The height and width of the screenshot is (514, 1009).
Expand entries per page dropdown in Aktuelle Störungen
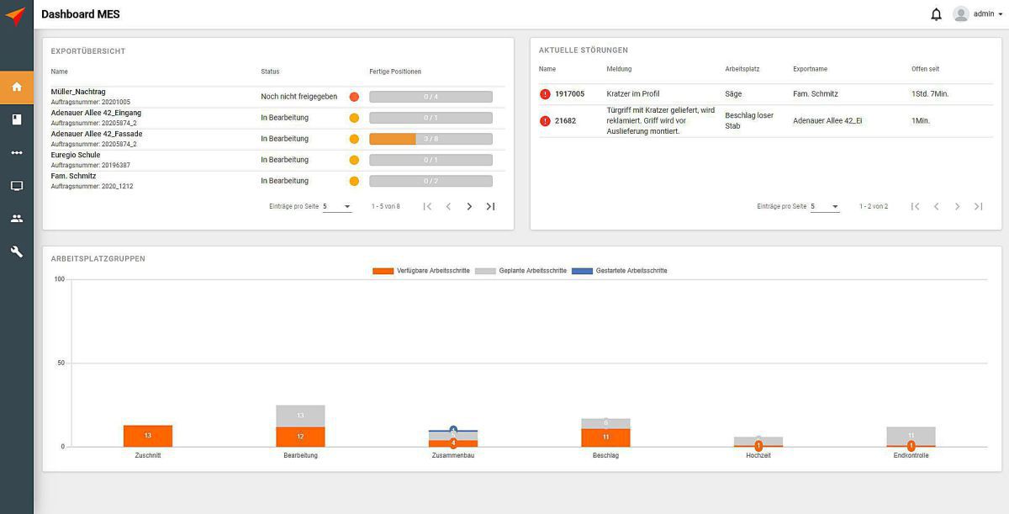825,207
